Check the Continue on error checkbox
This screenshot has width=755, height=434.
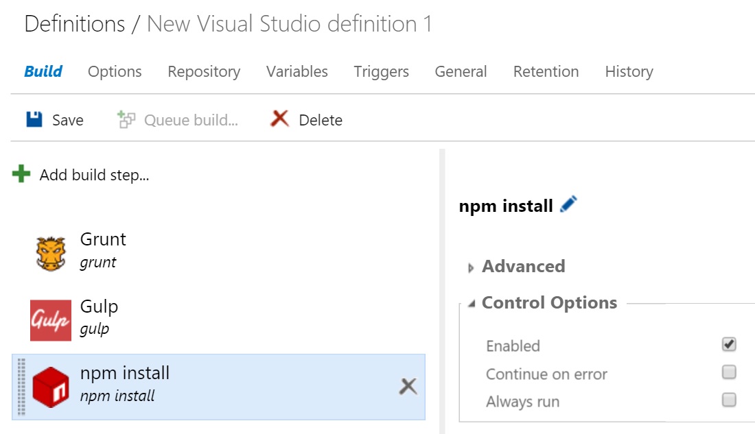(729, 372)
